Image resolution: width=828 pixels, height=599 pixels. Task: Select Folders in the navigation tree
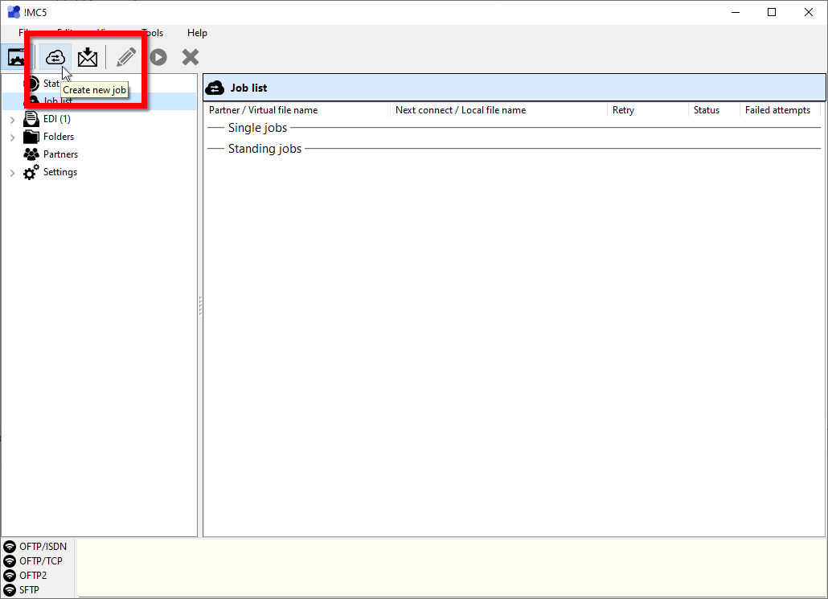(59, 136)
